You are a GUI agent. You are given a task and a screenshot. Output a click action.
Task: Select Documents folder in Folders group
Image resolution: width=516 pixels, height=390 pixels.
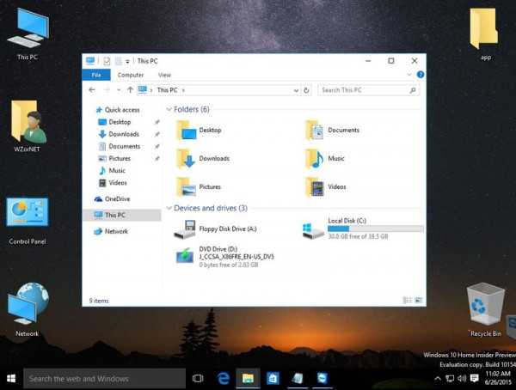pos(332,131)
